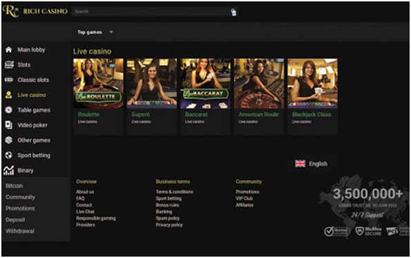Launch the Blackjack Class game thumbnail
Screen dimensions: 411x258
pos(312,84)
